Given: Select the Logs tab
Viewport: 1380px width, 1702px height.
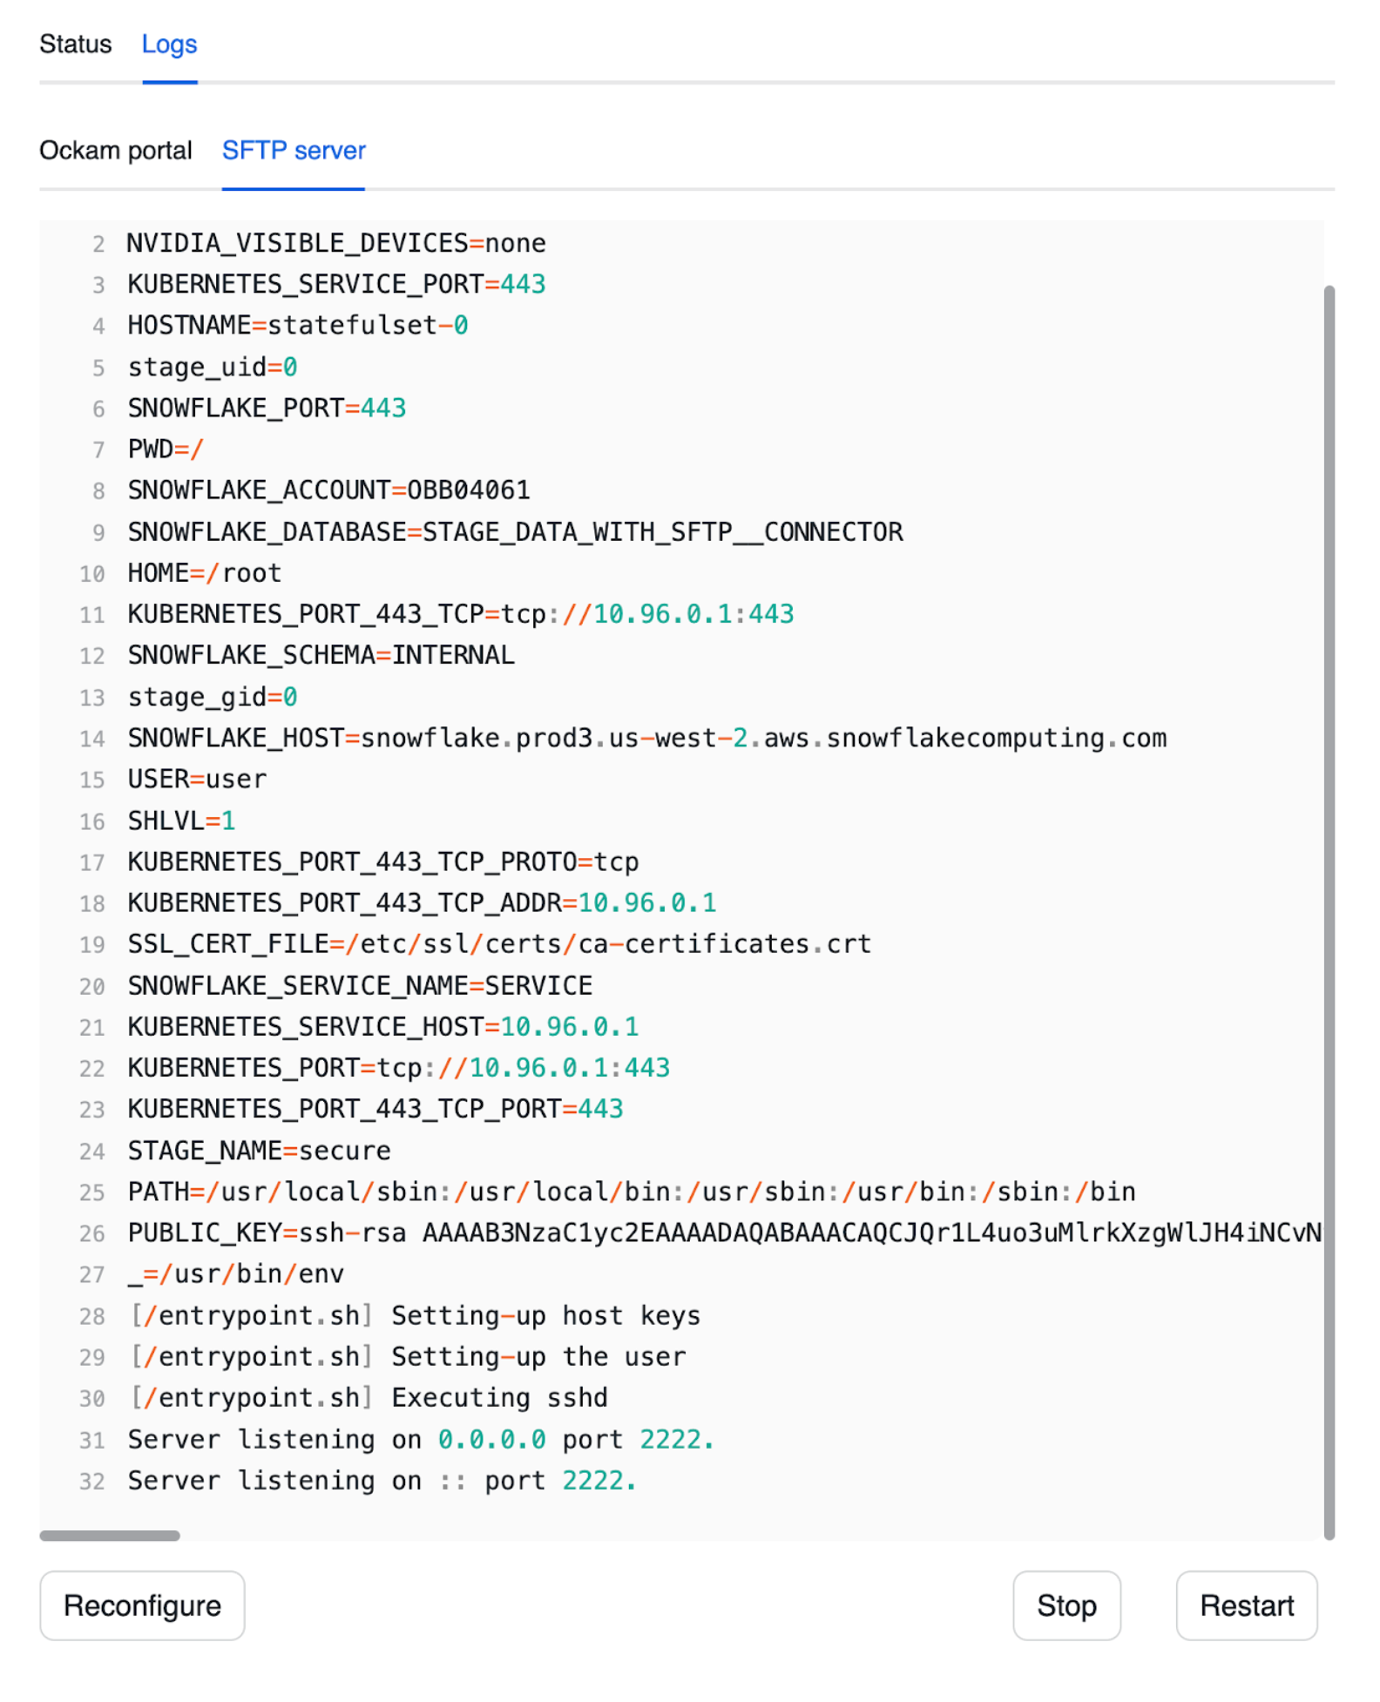Looking at the screenshot, I should (169, 44).
